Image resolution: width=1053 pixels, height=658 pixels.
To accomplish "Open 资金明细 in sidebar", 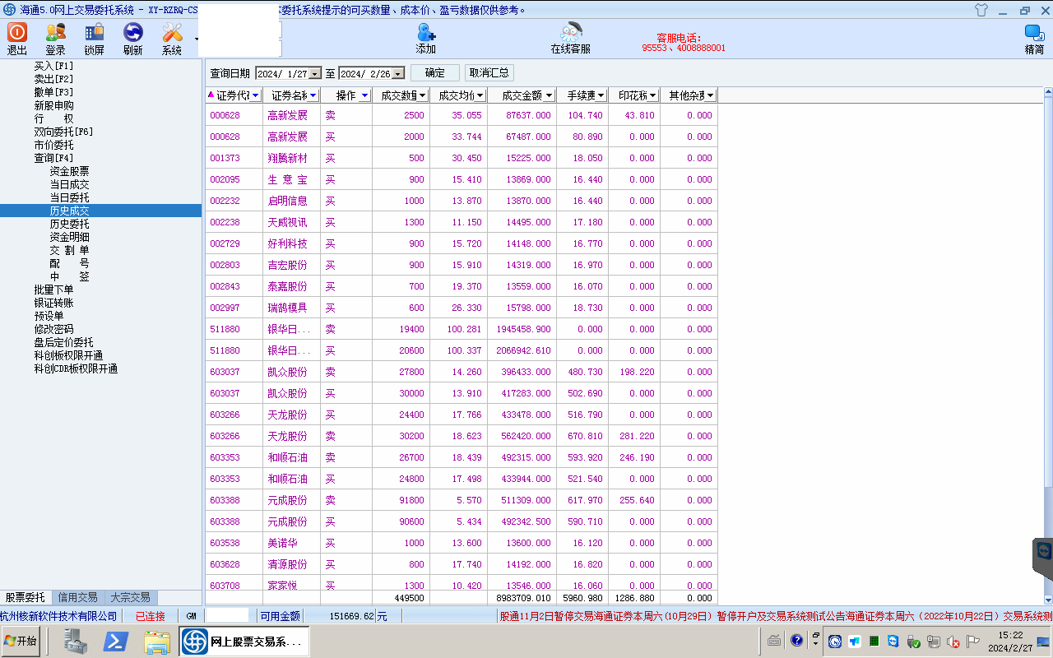I will coord(70,237).
